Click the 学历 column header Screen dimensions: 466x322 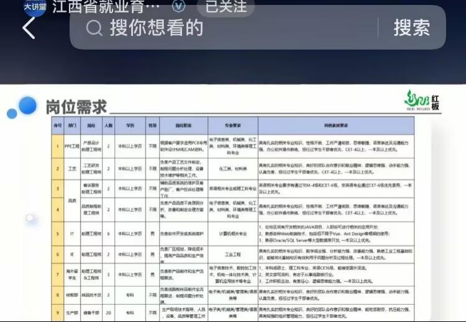[130, 124]
